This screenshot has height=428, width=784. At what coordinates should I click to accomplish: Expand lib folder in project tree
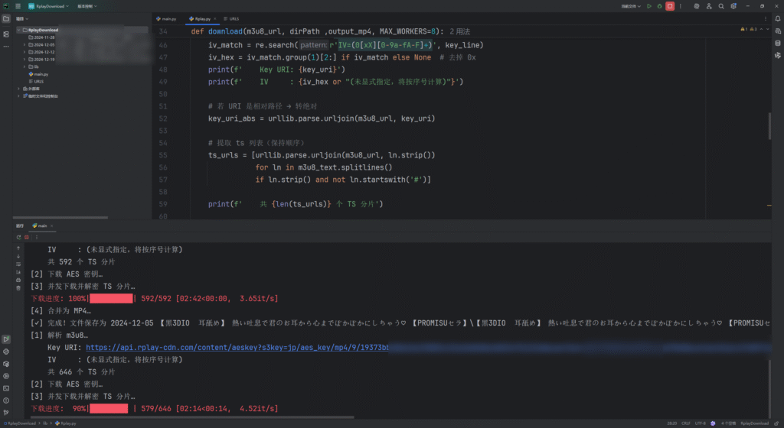coord(24,66)
